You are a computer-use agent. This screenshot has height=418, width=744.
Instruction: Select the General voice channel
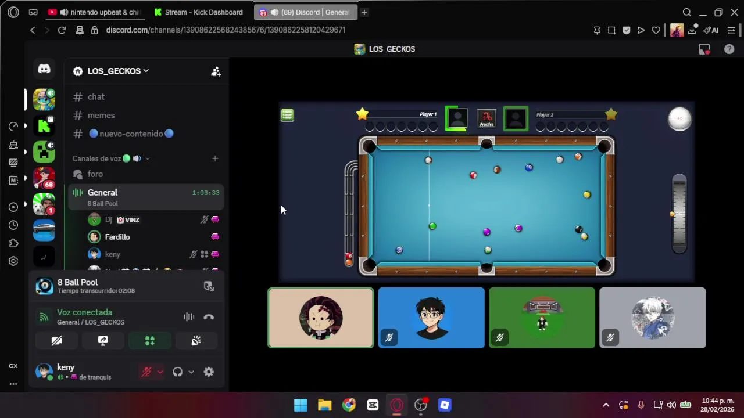pyautogui.click(x=146, y=197)
